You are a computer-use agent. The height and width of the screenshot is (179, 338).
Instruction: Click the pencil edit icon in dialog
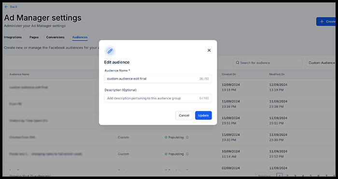tap(110, 51)
